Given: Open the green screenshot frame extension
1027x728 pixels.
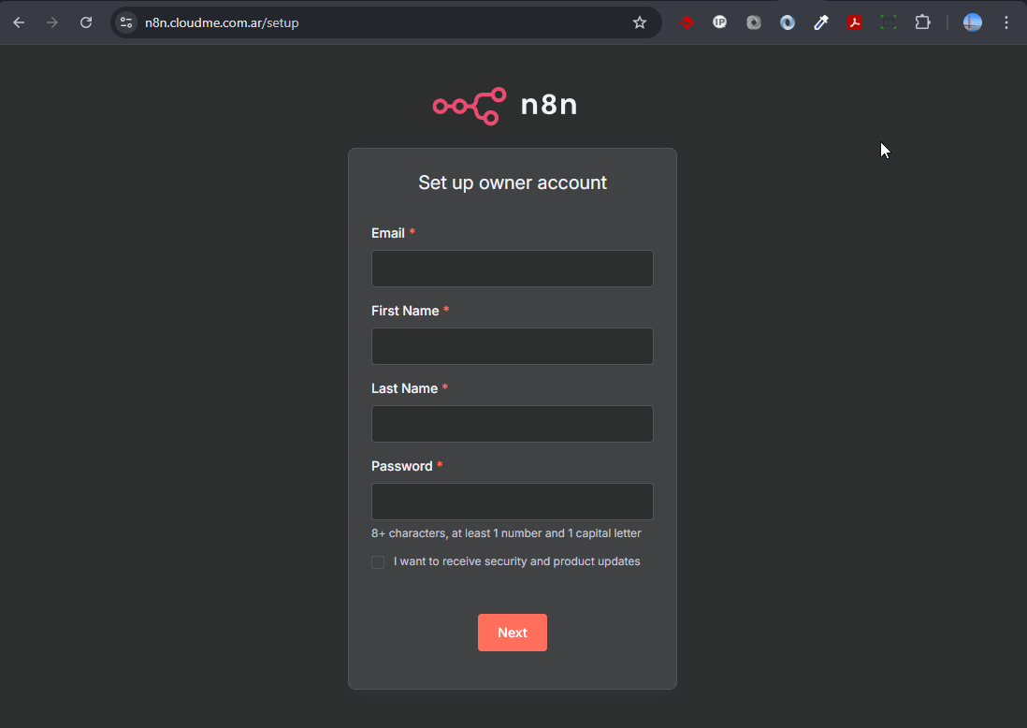Looking at the screenshot, I should [x=889, y=22].
